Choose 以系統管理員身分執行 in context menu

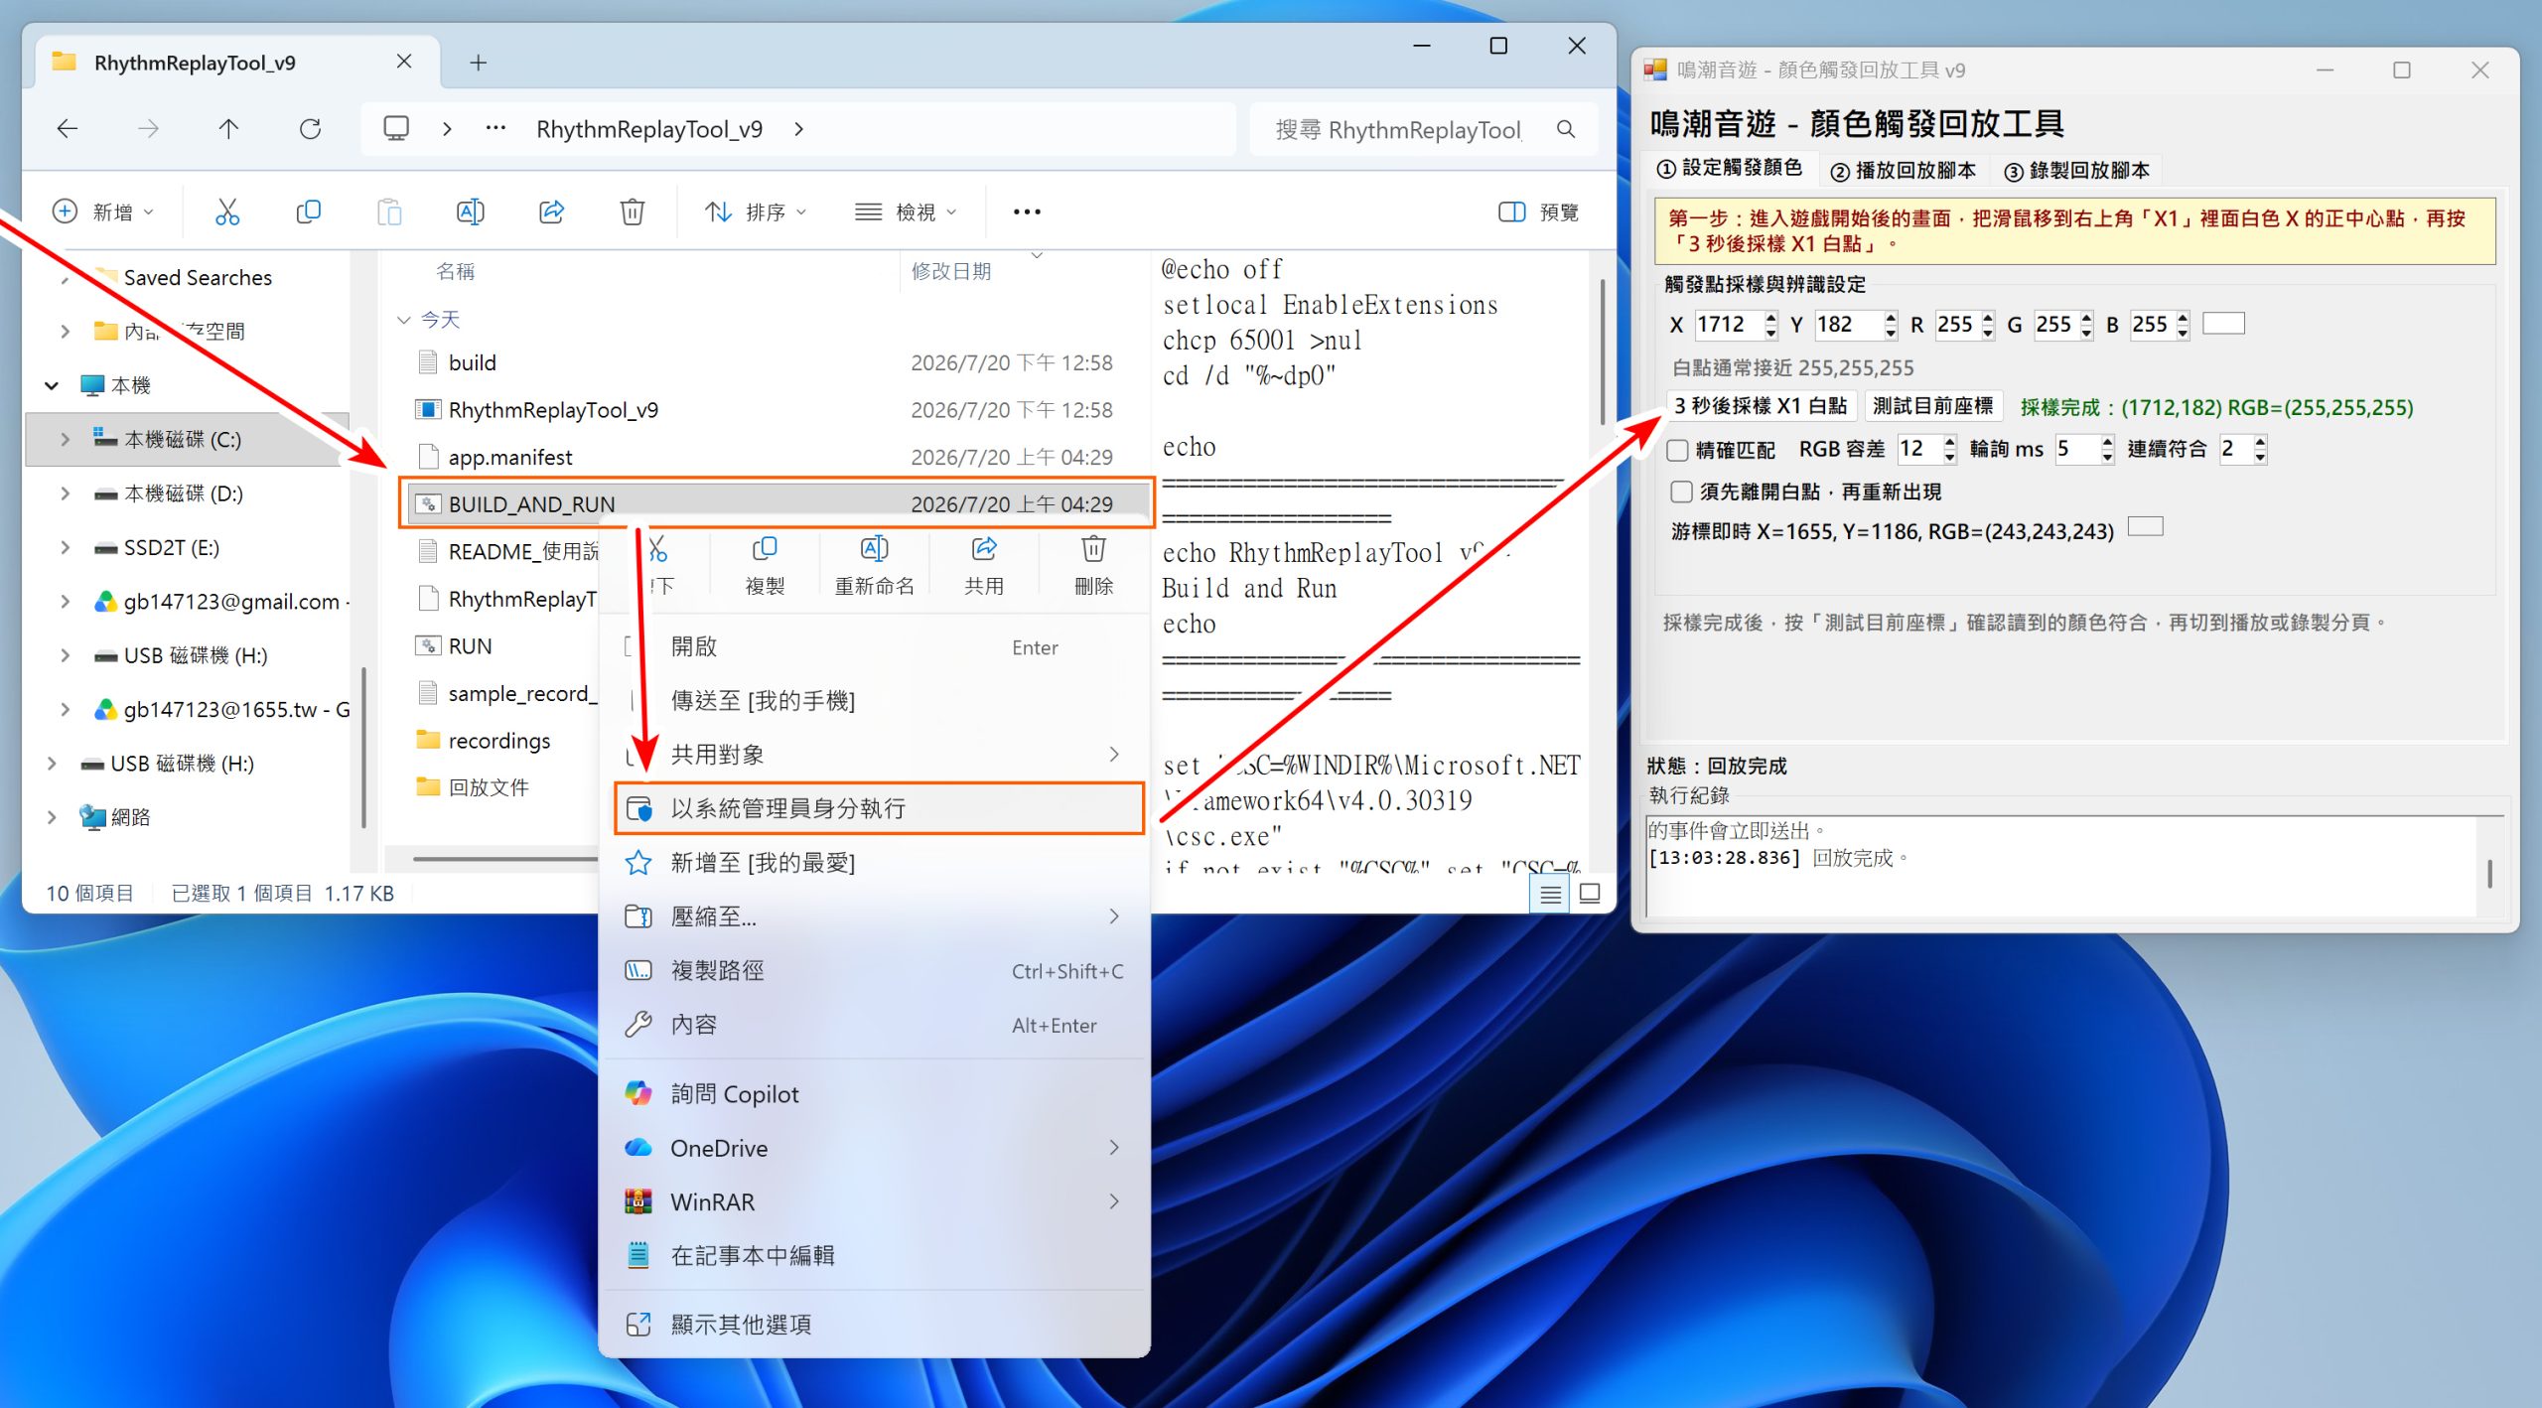[x=879, y=808]
